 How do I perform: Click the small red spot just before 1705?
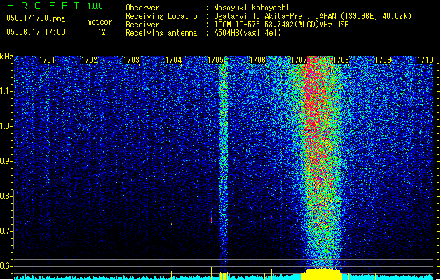point(211,220)
